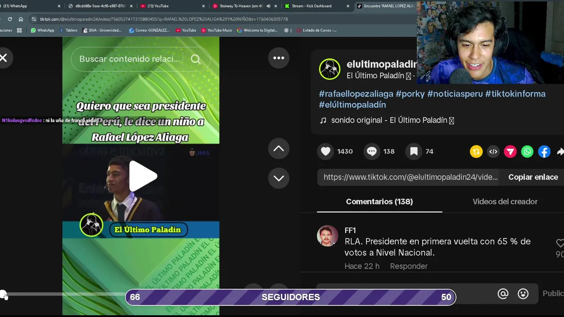Open comments via speech bubble icon

point(372,151)
